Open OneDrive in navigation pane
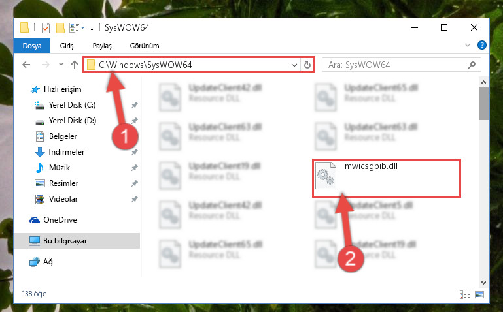Viewport: 503px width, 312px height. (x=60, y=220)
